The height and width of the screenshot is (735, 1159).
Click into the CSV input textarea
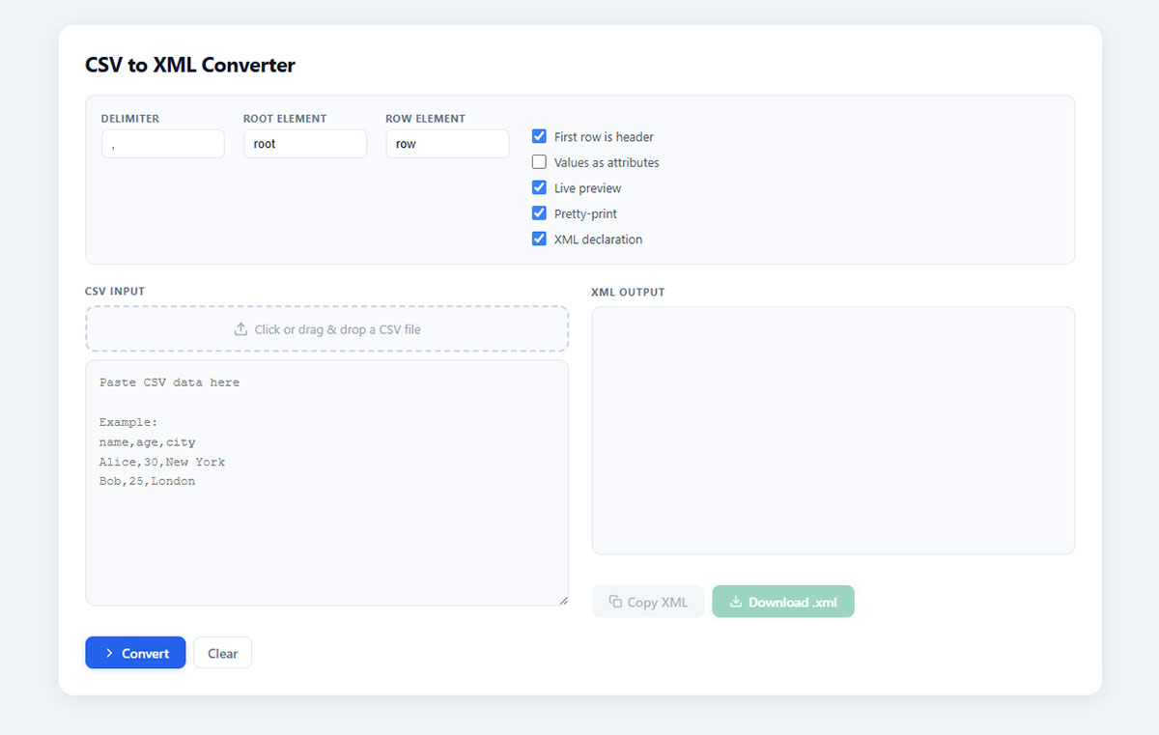click(326, 483)
